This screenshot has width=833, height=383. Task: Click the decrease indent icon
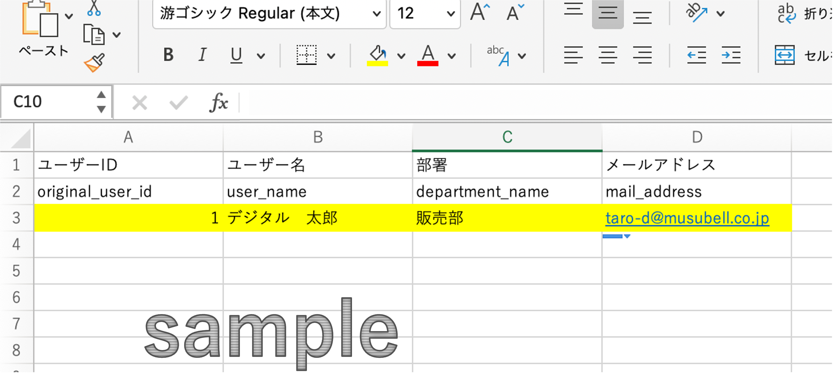click(x=696, y=55)
